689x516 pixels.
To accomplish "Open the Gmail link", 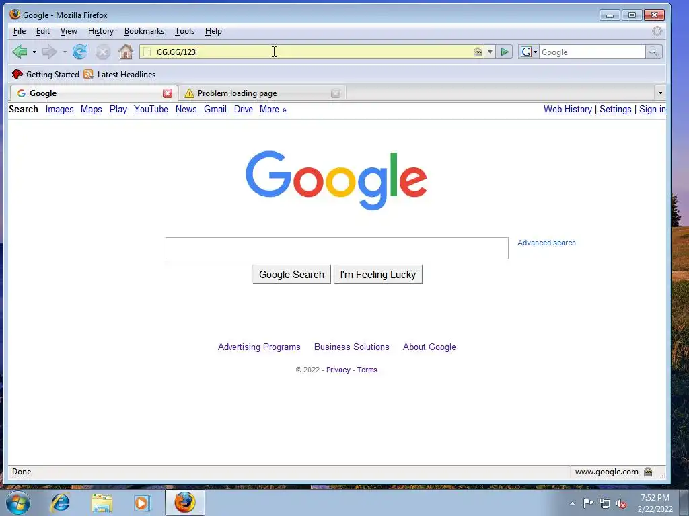I will click(x=215, y=110).
